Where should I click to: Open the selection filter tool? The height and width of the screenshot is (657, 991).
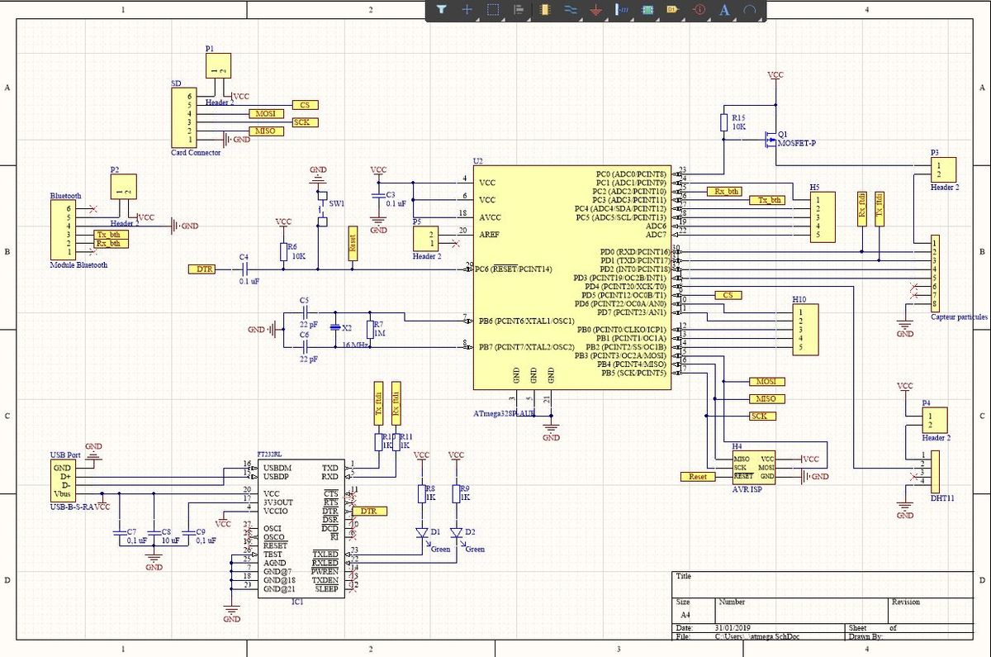(x=441, y=10)
